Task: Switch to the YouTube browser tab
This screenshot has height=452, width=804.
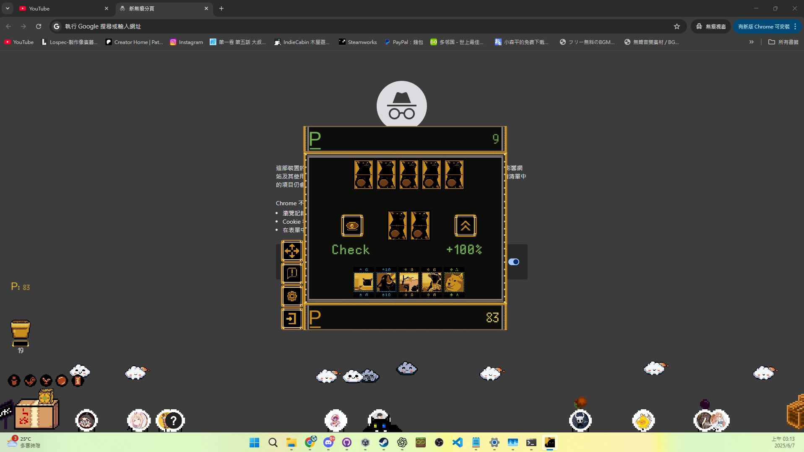Action: point(63,8)
